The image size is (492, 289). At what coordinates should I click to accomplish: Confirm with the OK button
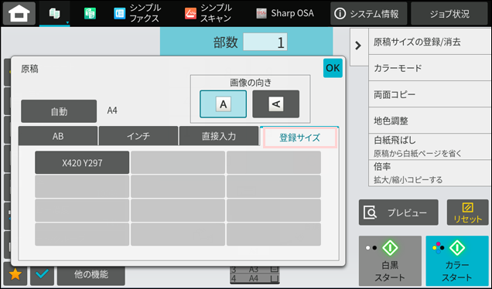tap(333, 68)
